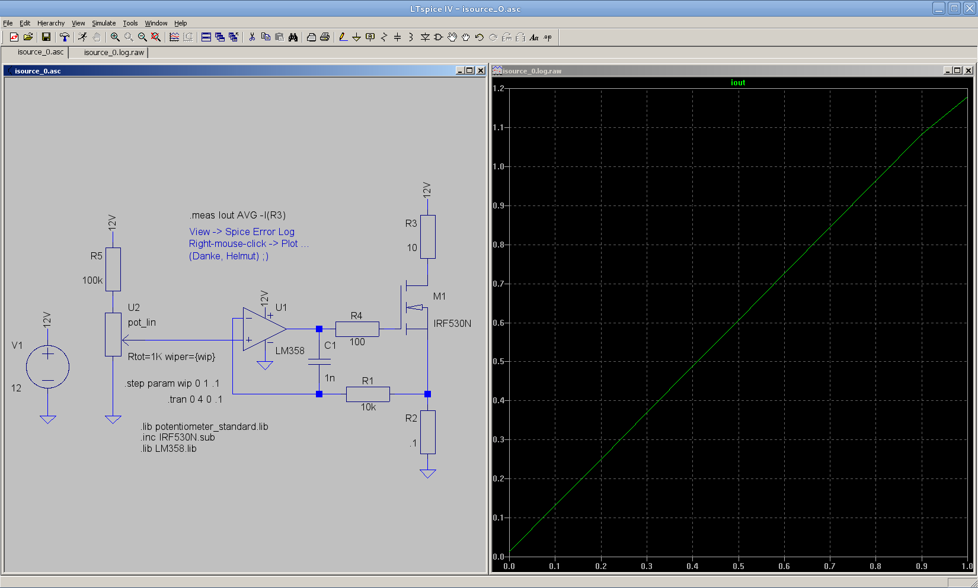Select the diode component tool
This screenshot has width=978, height=588.
pyautogui.click(x=425, y=37)
